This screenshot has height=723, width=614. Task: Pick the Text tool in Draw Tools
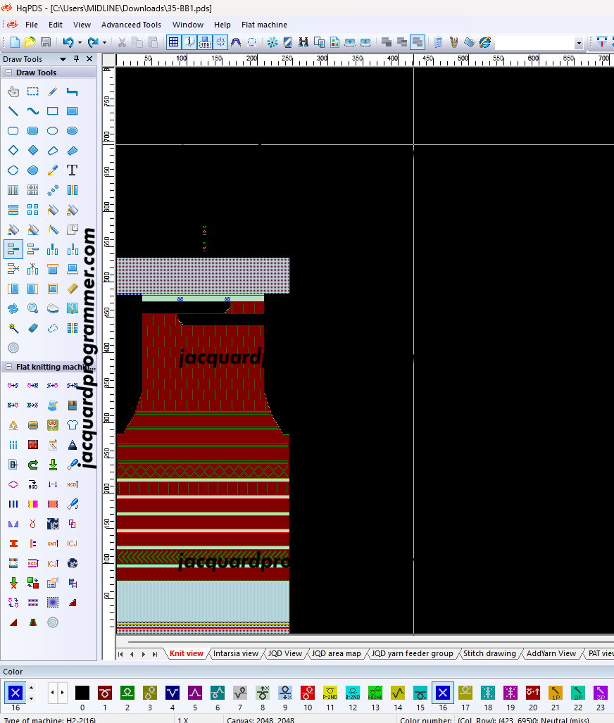[72, 170]
